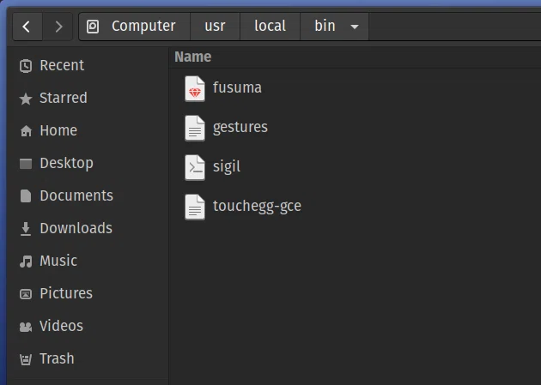
Task: Open Starred in the sidebar
Action: [x=88, y=99]
